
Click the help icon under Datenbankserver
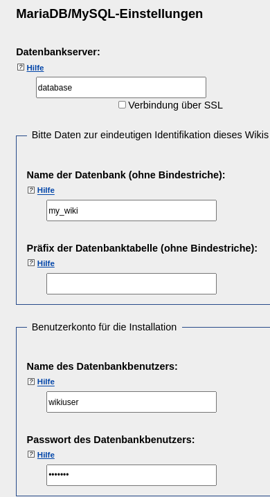point(21,67)
